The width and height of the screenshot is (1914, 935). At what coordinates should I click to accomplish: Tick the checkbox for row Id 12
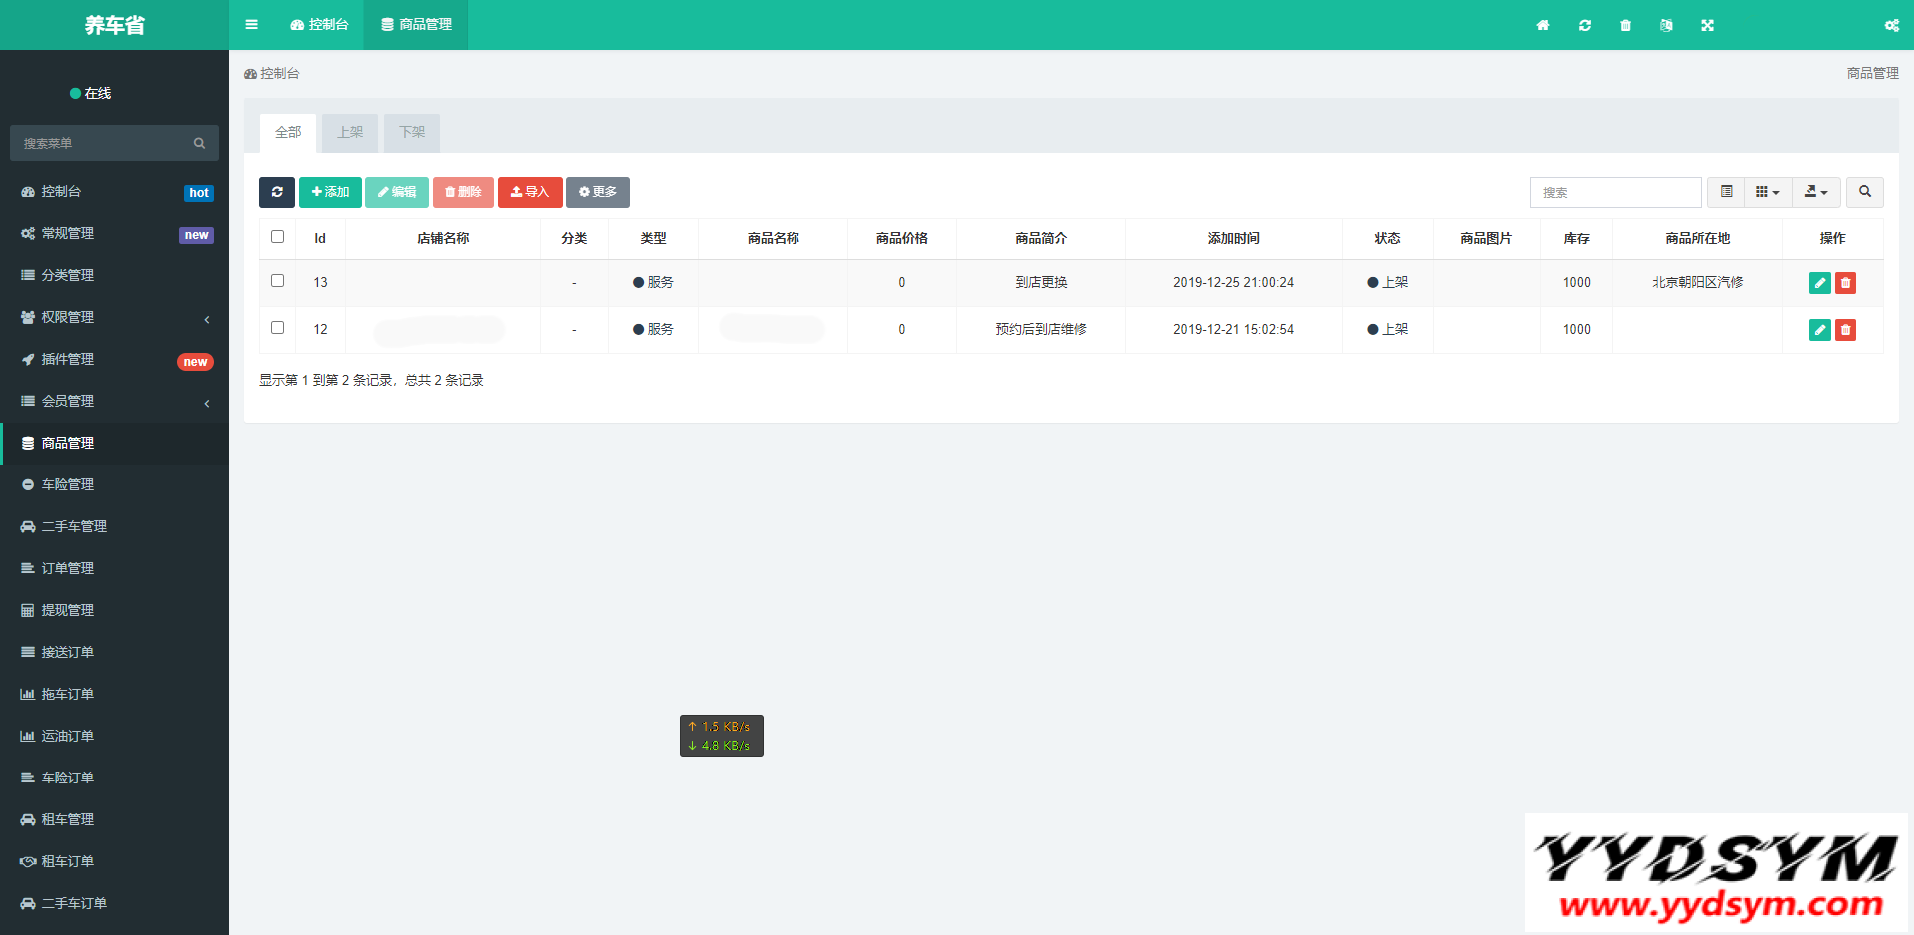click(278, 328)
